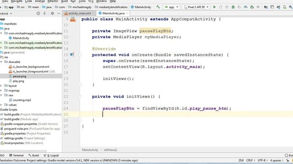Image resolution: width=293 pixels, height=164 pixels.
Task: Select the manifests folder
Action: click(x=8, y=24)
